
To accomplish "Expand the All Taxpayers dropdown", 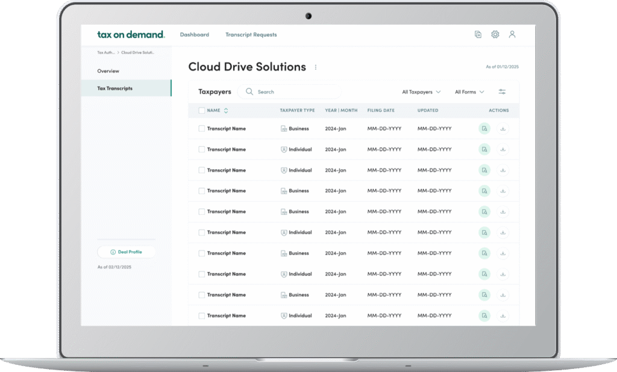I will point(421,92).
